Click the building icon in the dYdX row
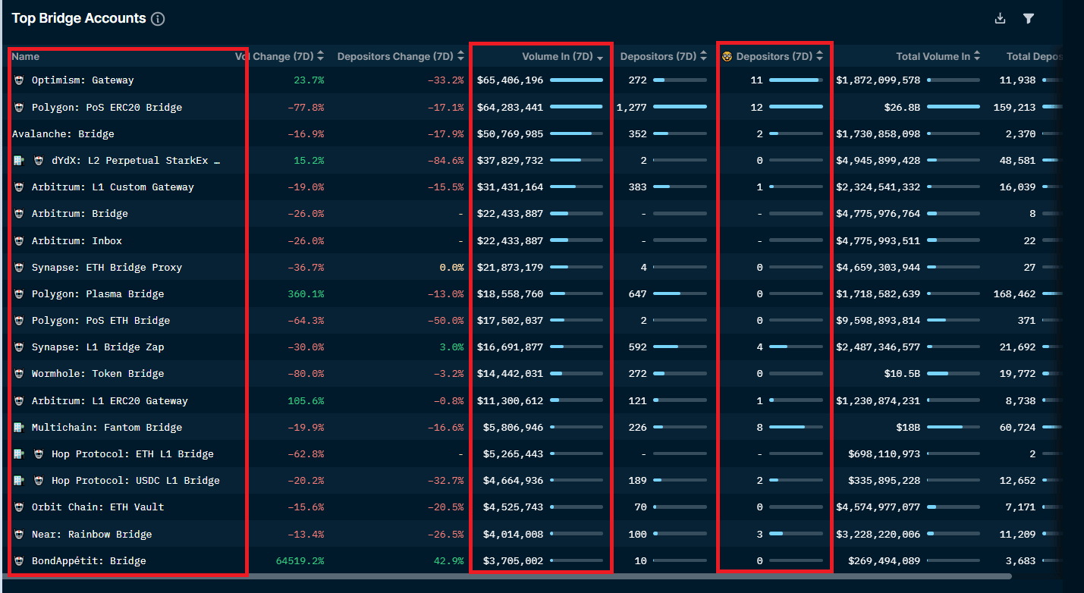The width and height of the screenshot is (1084, 593). 19,161
